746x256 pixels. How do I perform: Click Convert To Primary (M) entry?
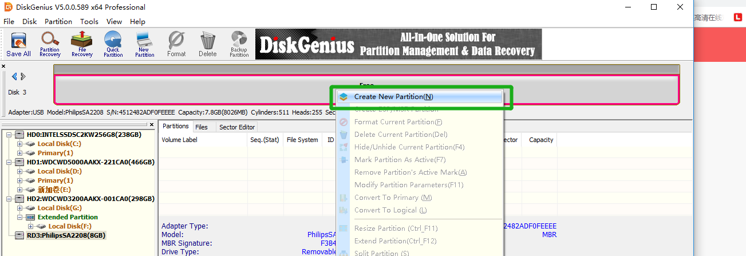click(419, 198)
